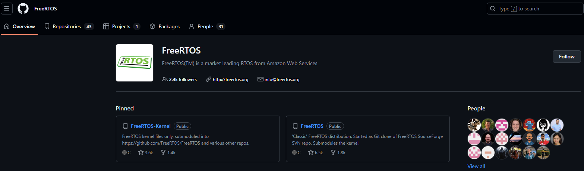Click the Pinned section heading
The height and width of the screenshot is (171, 584).
125,109
